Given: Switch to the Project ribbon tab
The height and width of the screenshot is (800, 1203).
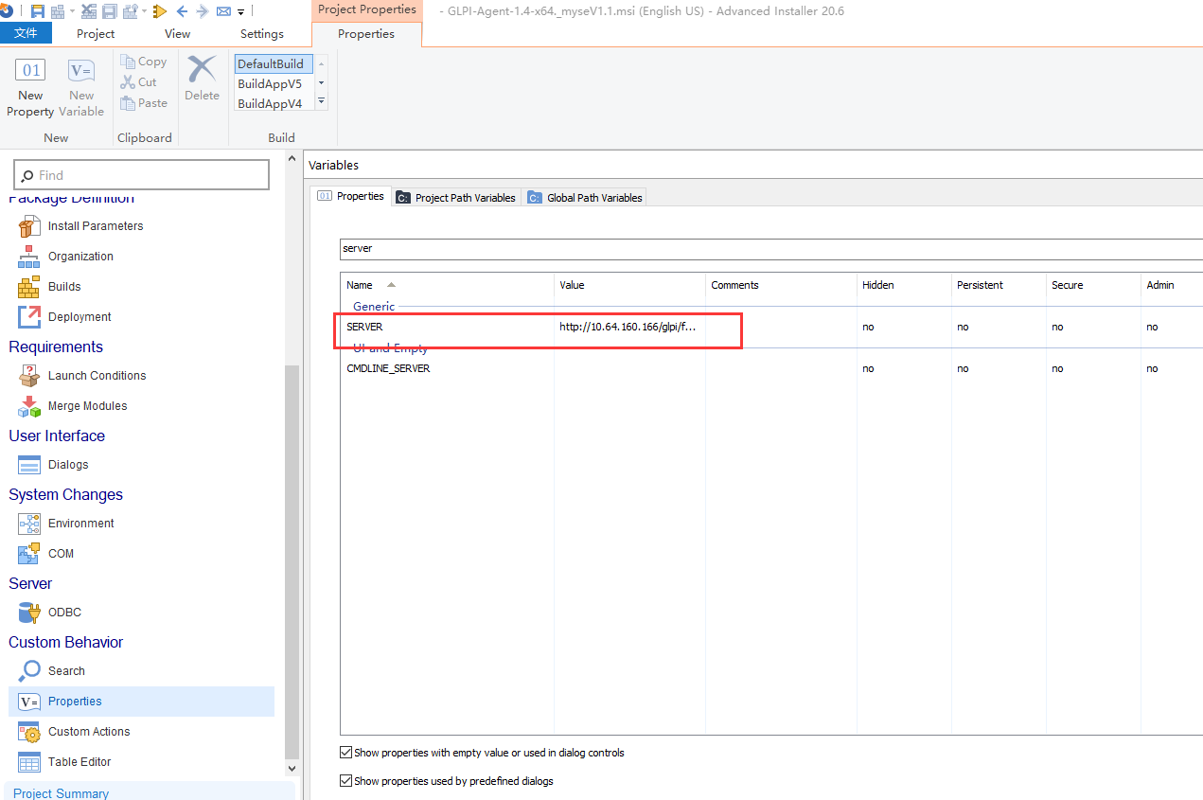Looking at the screenshot, I should pyautogui.click(x=96, y=33).
